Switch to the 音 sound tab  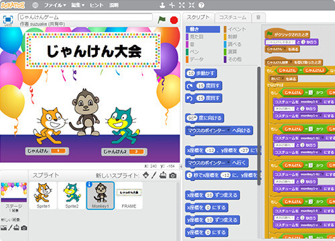[x=259, y=17]
